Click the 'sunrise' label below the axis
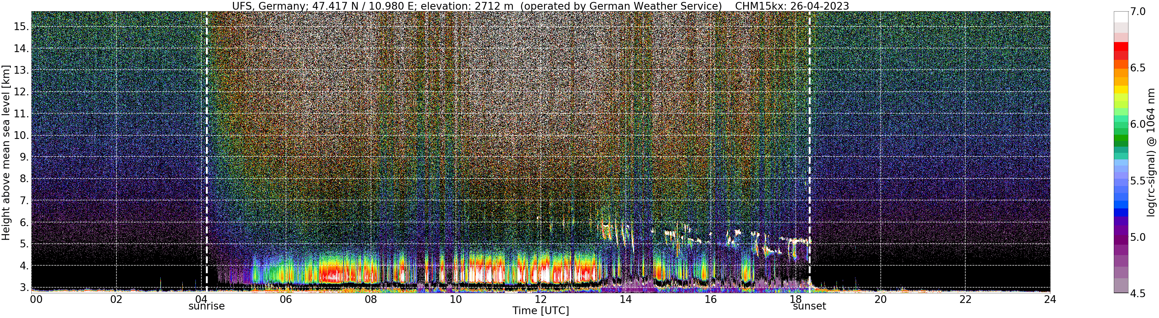The height and width of the screenshot is (318, 1159). (207, 306)
